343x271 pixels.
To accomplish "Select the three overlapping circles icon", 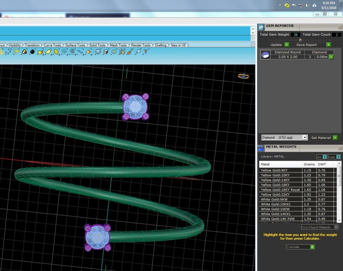I will tap(24, 52).
